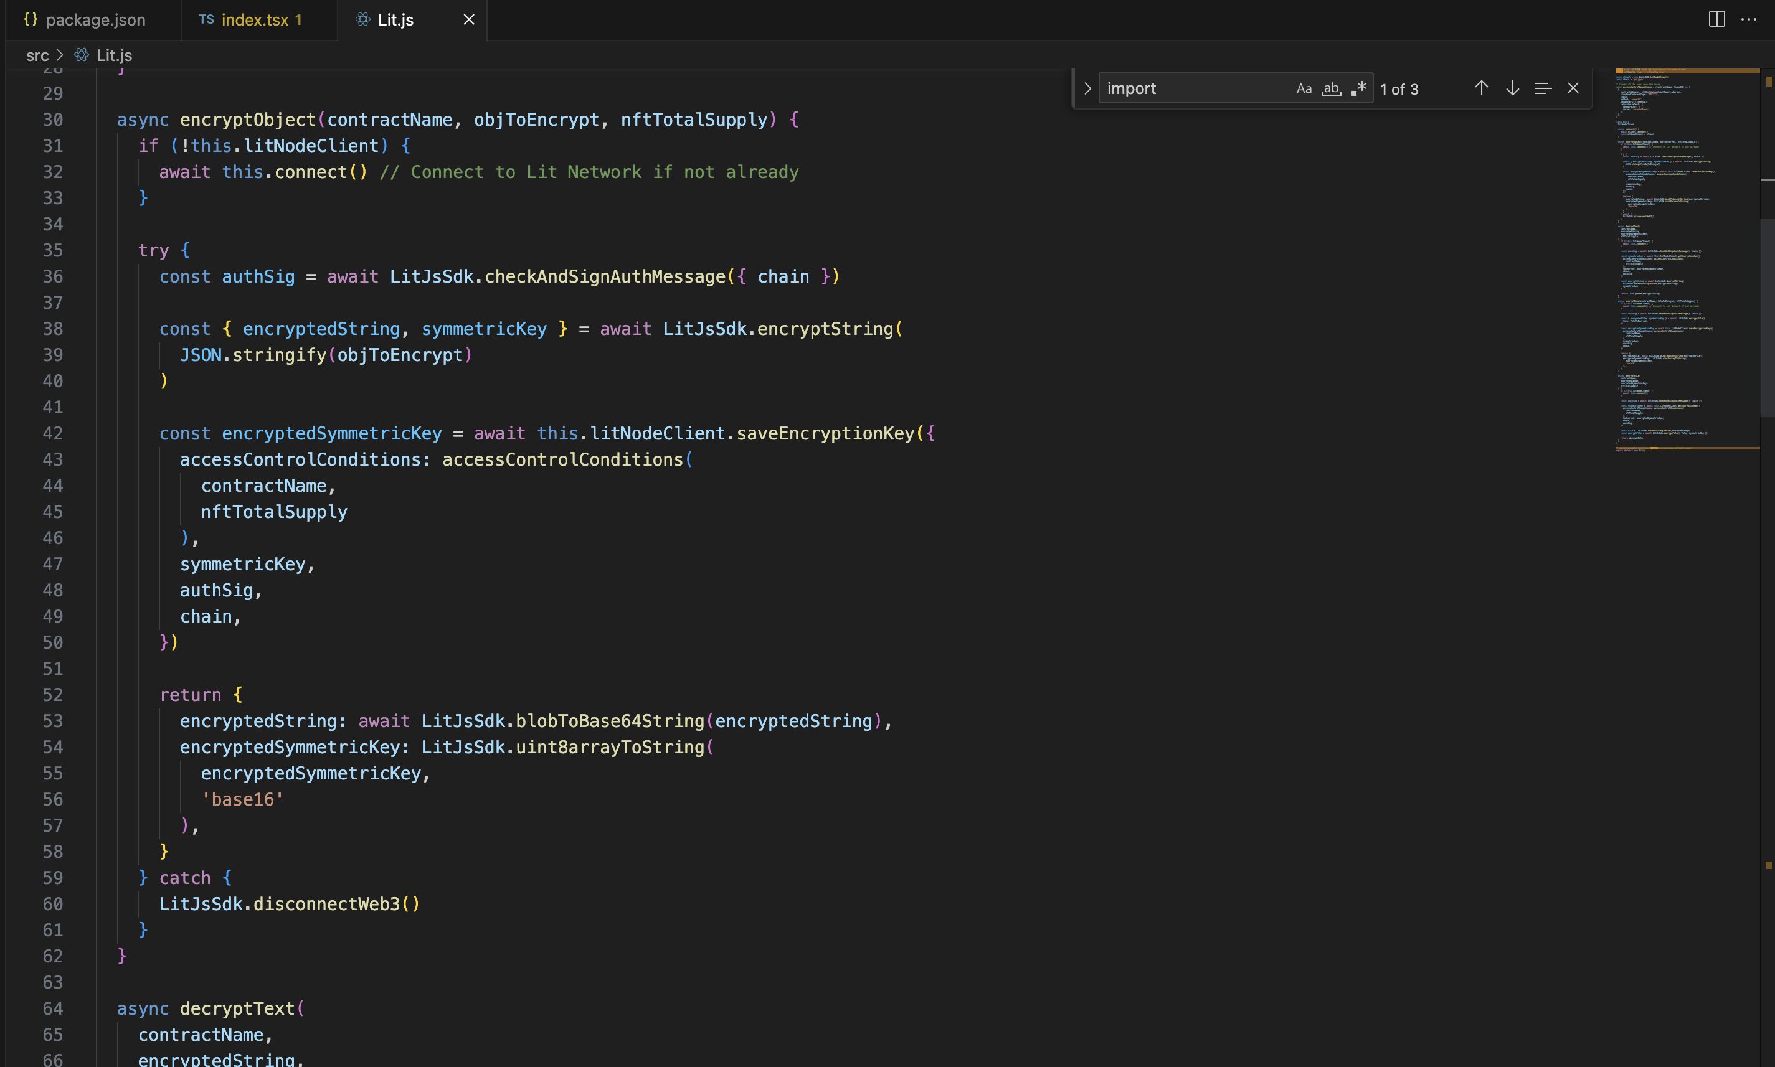Click 'disconnectWeb3' on line 60
Screen dimensions: 1775x1067
tap(326, 904)
